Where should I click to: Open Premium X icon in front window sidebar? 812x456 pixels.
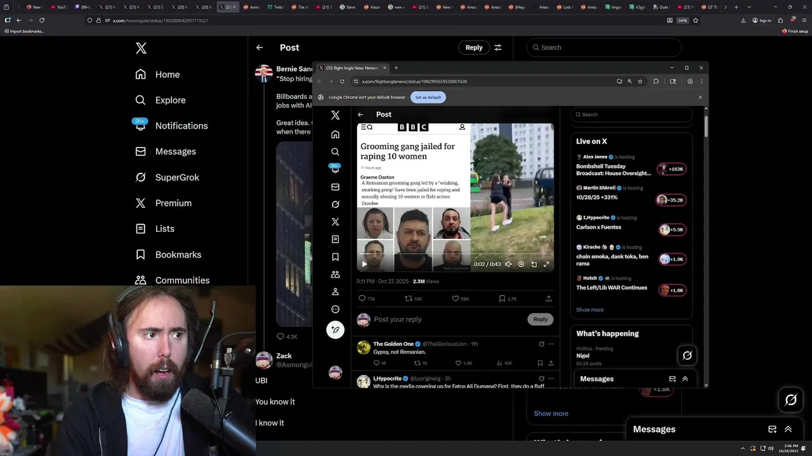[335, 222]
